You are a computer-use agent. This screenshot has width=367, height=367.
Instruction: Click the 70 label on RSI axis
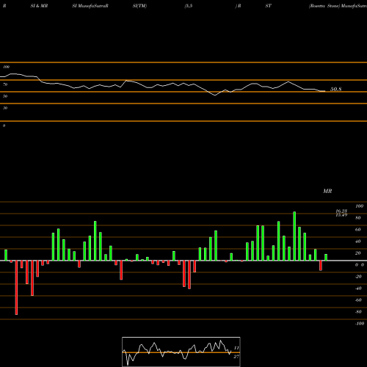click(x=5, y=84)
